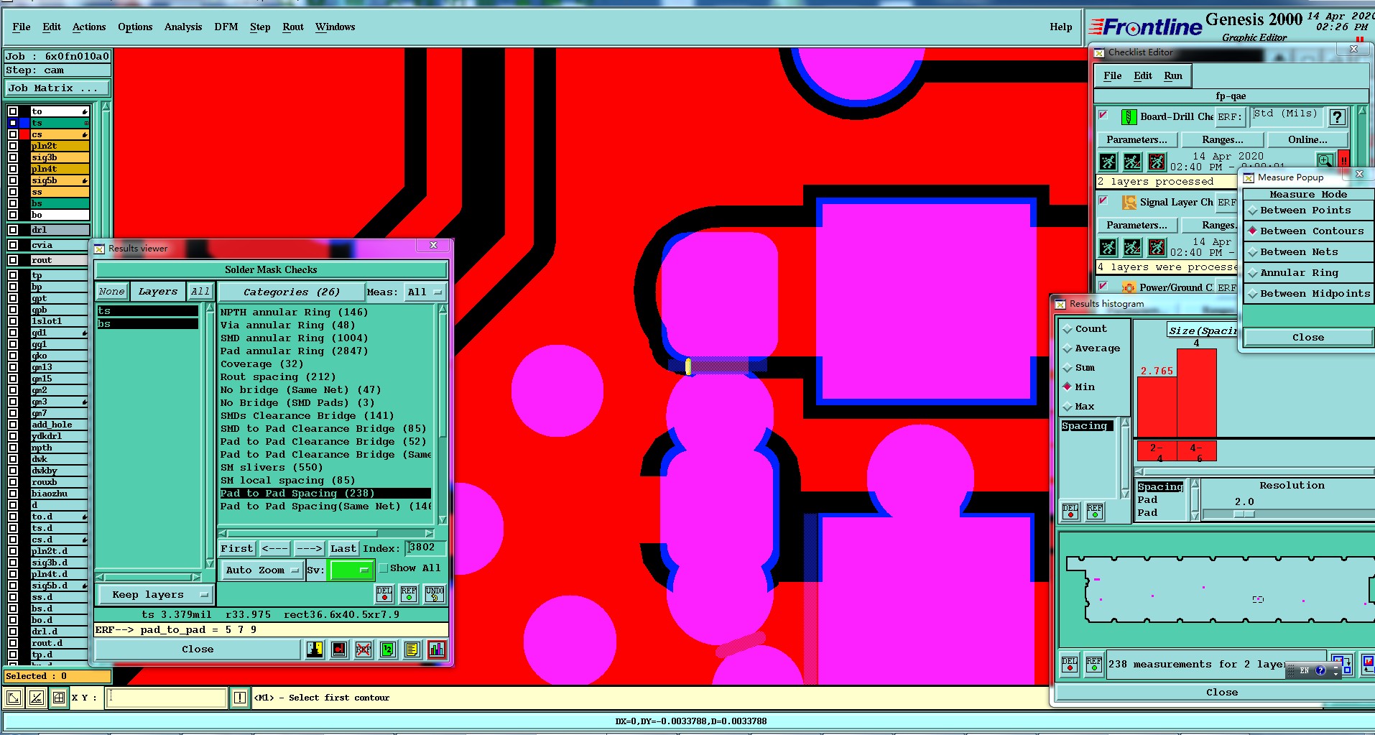Click the magnifier results icon for Board-Drill Checks
The height and width of the screenshot is (735, 1375).
pos(1325,160)
